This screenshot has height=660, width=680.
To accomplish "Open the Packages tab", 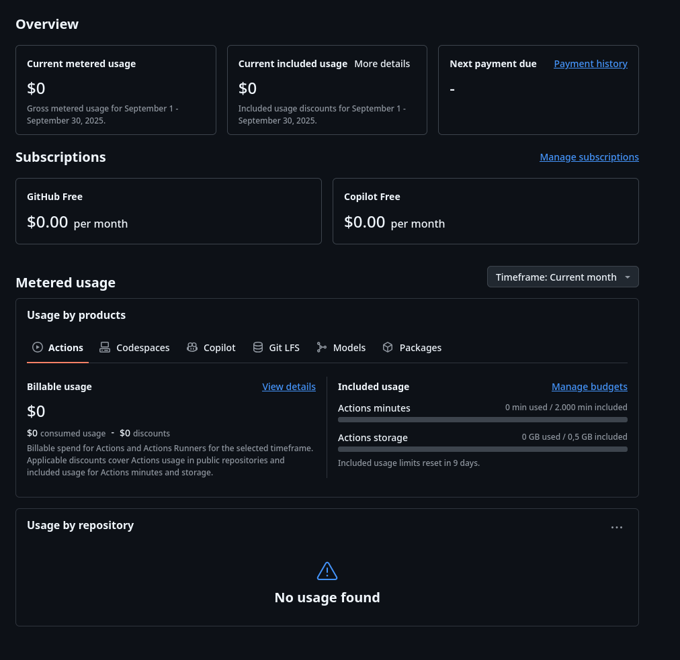I will 420,348.
